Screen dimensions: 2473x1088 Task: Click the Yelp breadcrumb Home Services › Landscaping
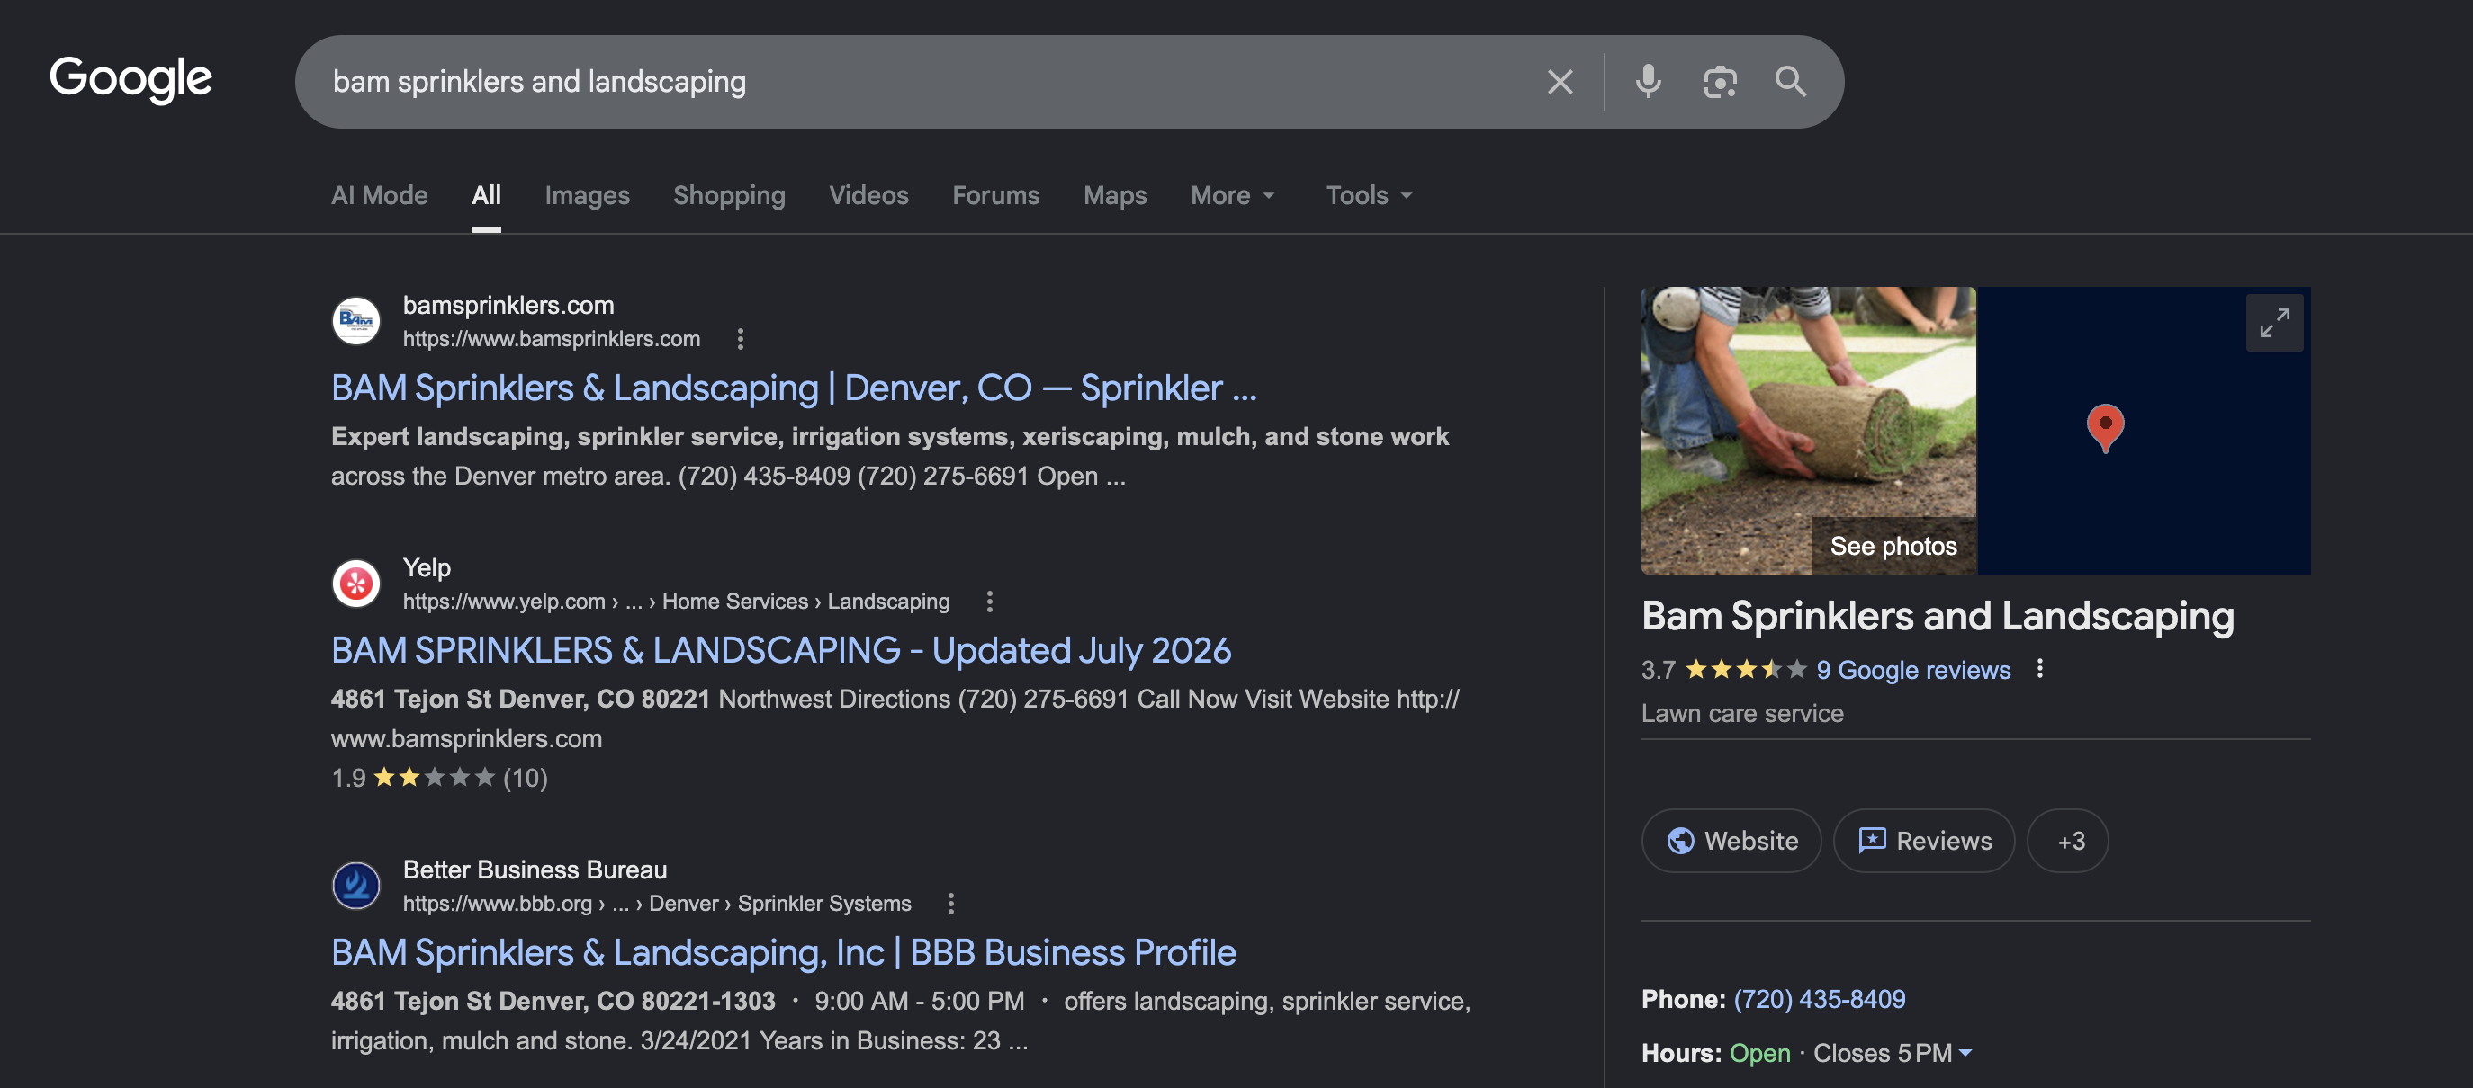(805, 602)
